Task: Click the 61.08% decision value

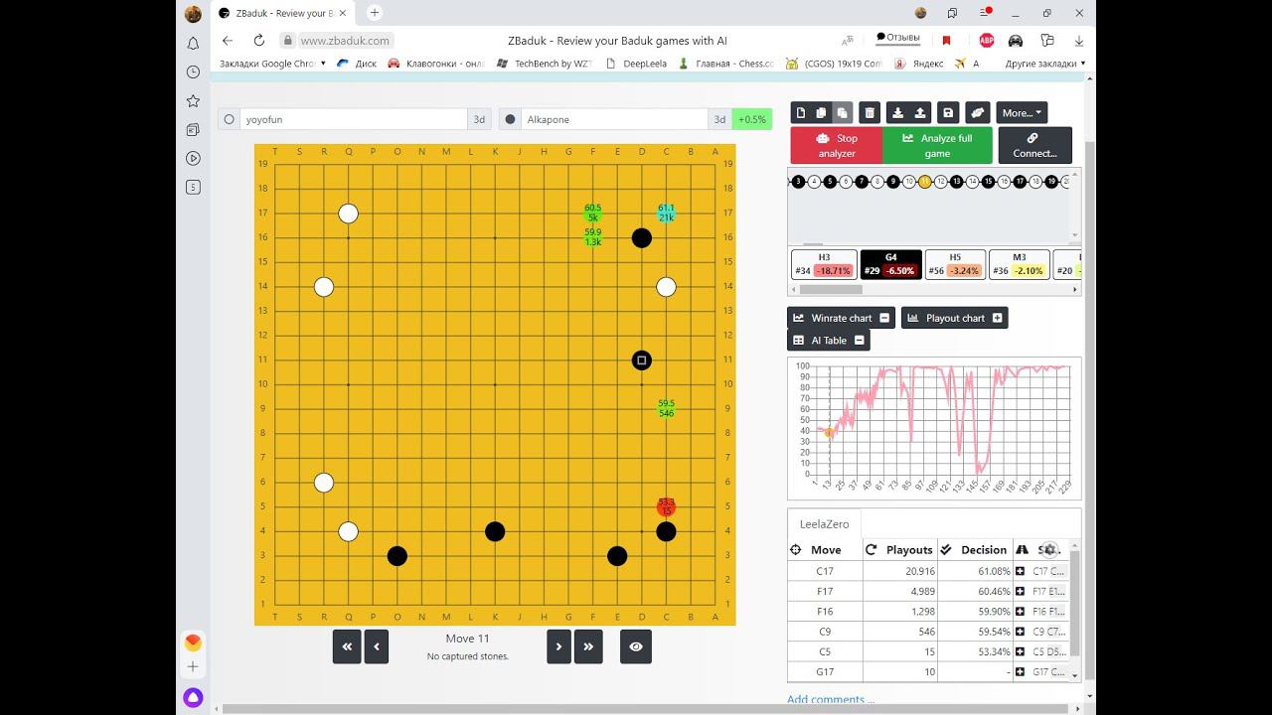Action: (x=994, y=571)
